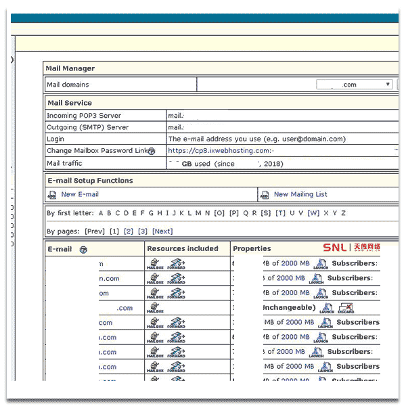406x406 pixels.
Task: Click help icon beside Change Mailbox Password Link
Action: (x=152, y=151)
